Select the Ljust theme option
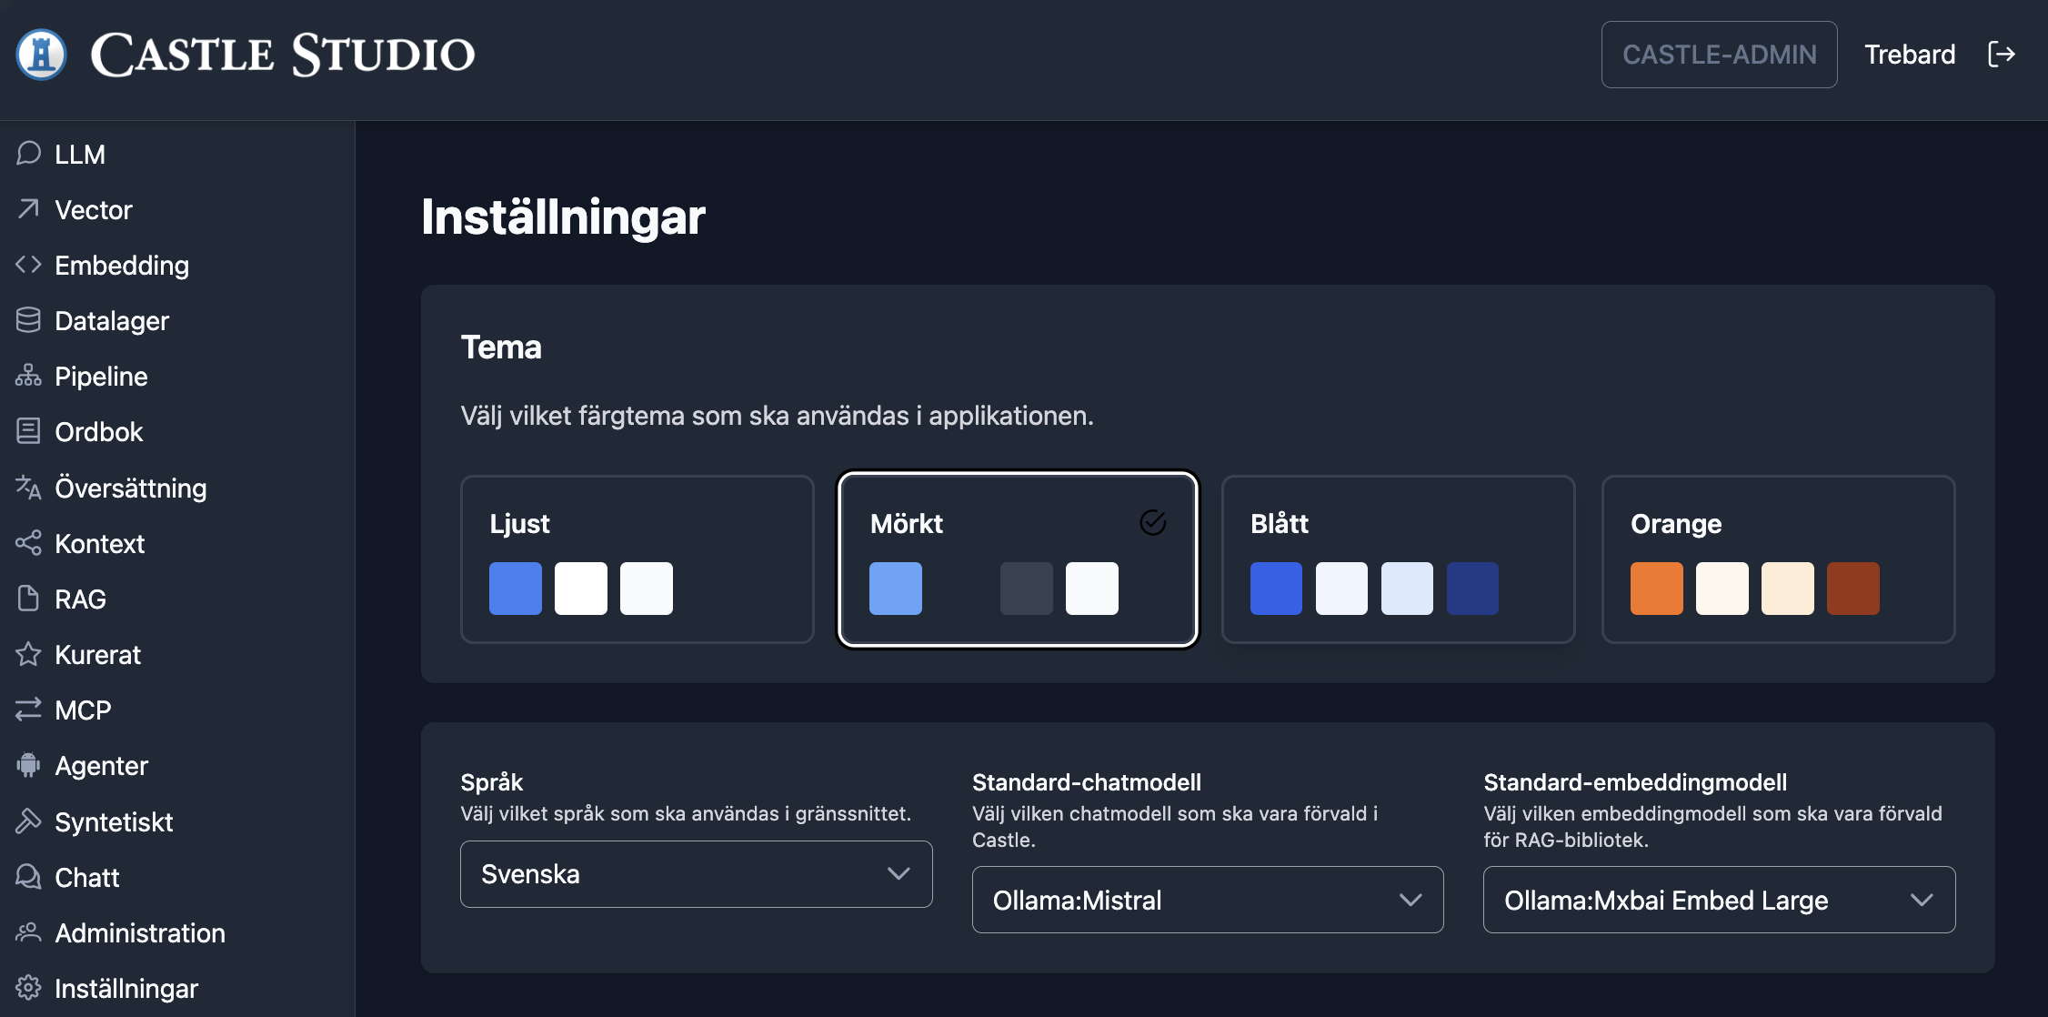 coord(637,559)
